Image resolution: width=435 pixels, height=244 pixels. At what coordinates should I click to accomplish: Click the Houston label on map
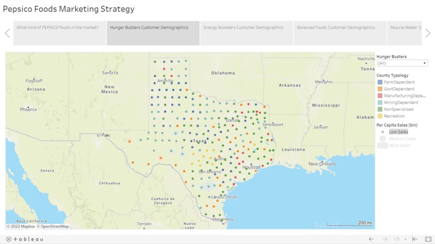252,168
